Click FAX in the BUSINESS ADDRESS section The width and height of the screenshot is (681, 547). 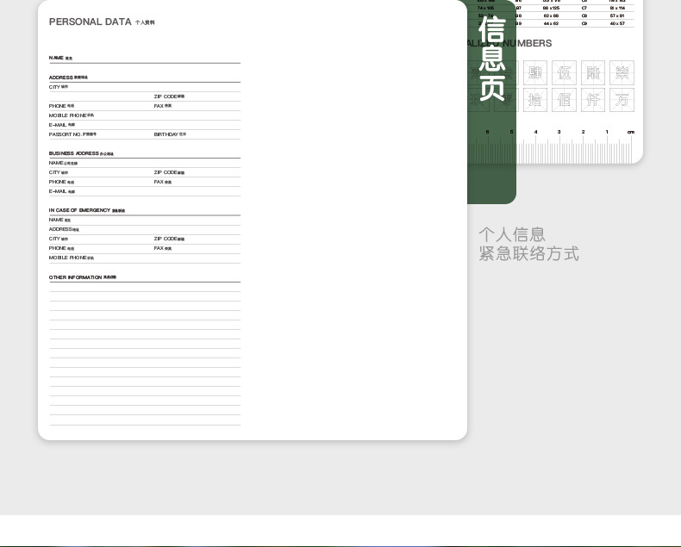[x=162, y=182]
